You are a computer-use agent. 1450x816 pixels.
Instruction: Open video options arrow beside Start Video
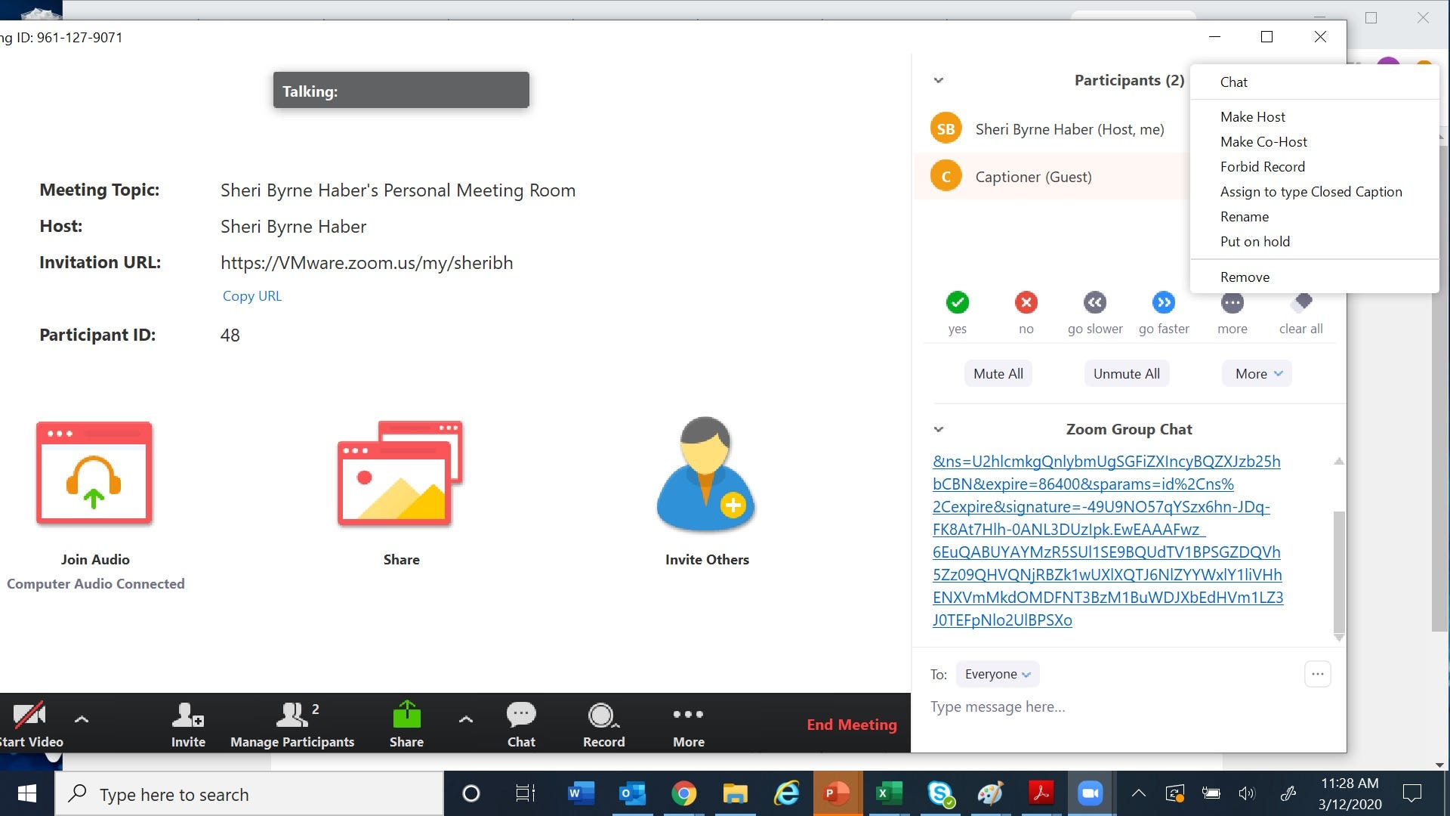pyautogui.click(x=82, y=719)
